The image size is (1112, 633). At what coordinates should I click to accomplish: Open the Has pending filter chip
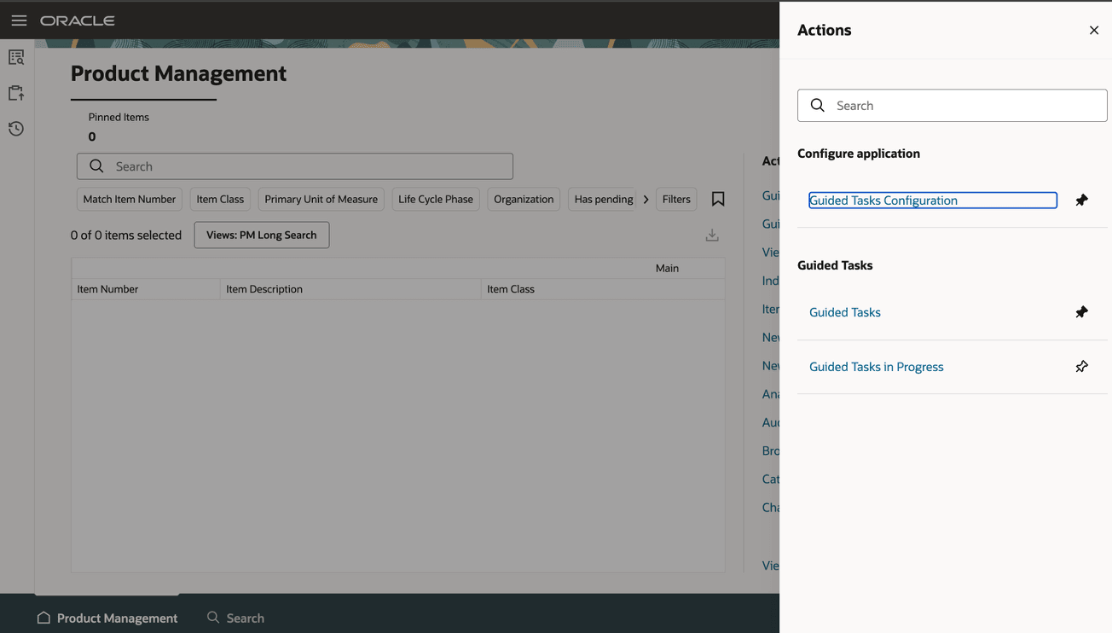pos(603,200)
